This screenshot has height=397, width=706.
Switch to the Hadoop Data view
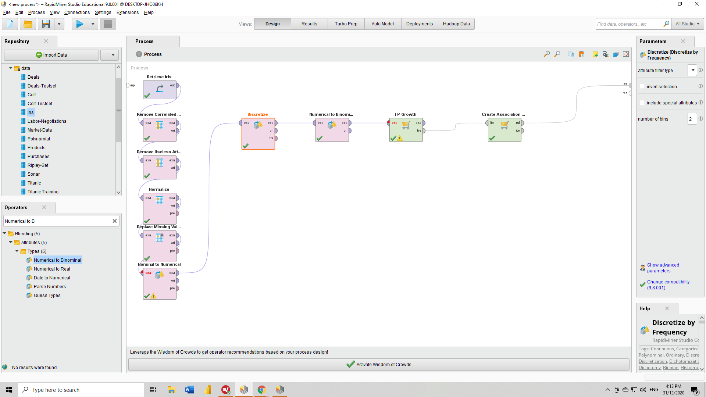coord(456,24)
